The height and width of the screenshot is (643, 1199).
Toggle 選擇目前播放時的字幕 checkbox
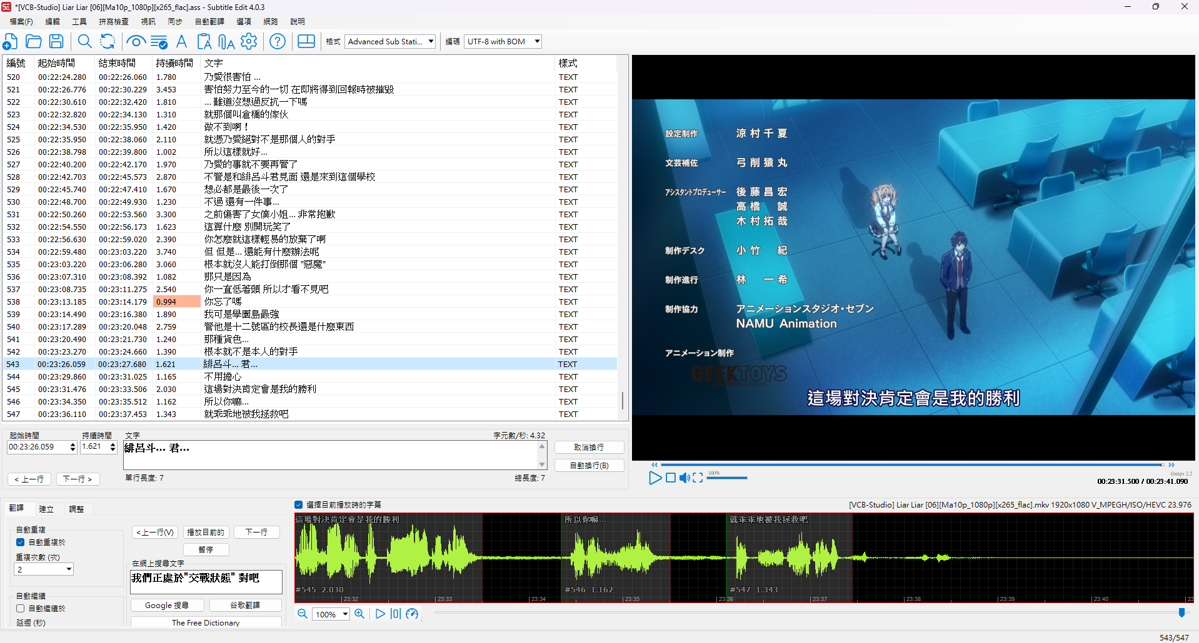[x=299, y=505]
